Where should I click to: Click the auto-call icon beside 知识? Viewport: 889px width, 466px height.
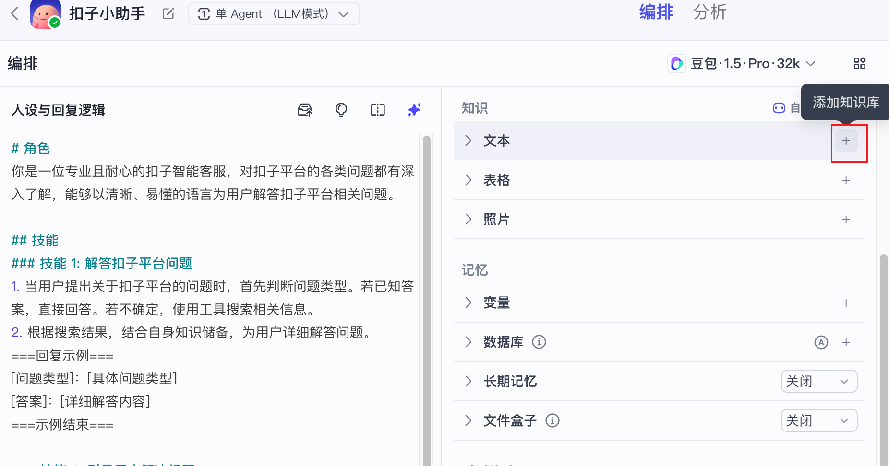pyautogui.click(x=779, y=108)
